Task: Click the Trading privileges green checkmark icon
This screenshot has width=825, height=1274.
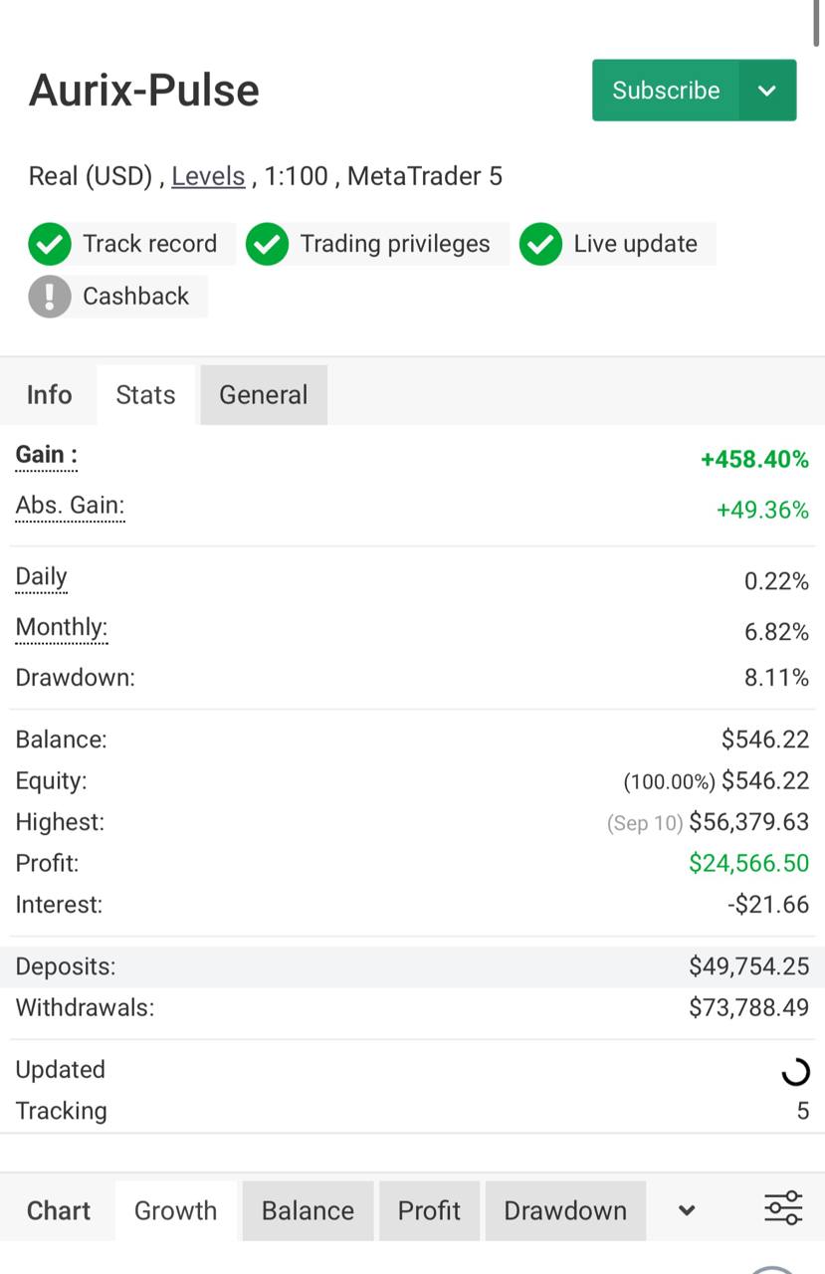Action: coord(267,244)
